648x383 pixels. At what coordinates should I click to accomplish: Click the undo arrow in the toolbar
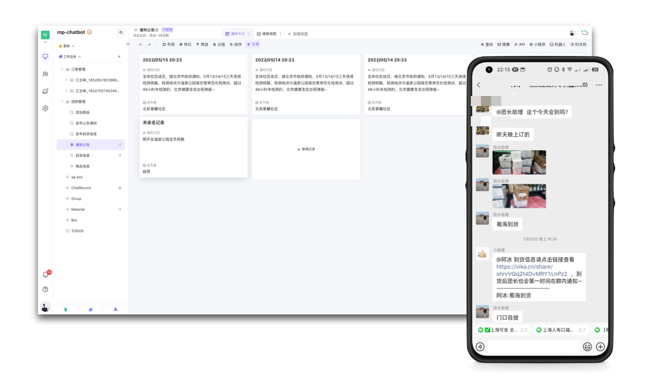(x=141, y=44)
